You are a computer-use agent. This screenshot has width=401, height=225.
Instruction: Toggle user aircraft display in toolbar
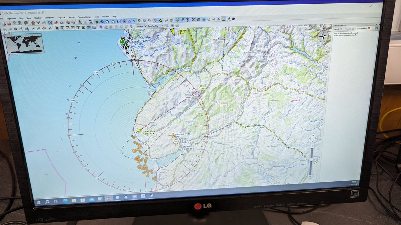coord(177,20)
